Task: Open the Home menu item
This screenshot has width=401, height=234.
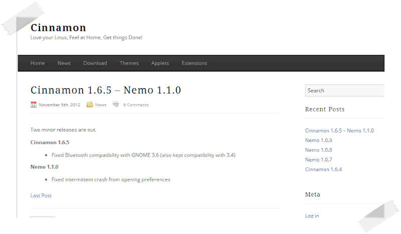Action: (x=38, y=63)
